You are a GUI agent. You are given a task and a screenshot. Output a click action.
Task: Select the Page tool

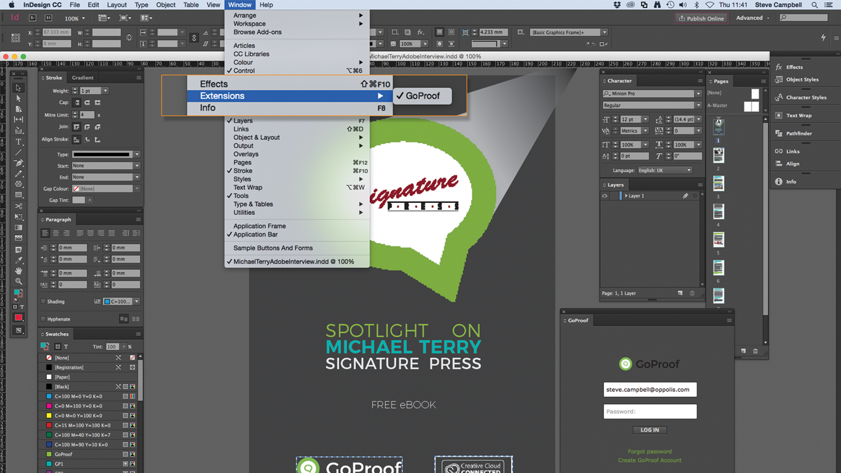point(18,109)
